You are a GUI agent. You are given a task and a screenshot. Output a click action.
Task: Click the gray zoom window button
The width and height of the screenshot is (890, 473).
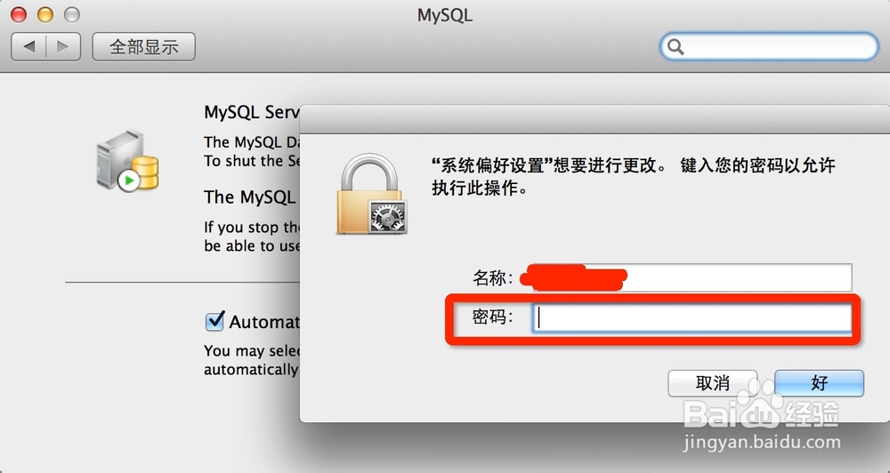(71, 14)
